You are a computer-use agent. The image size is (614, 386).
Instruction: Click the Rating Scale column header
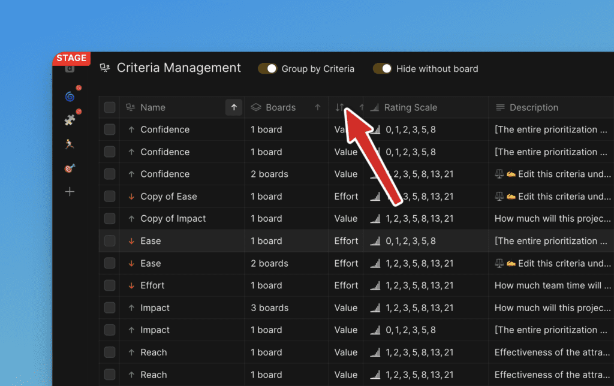point(411,108)
